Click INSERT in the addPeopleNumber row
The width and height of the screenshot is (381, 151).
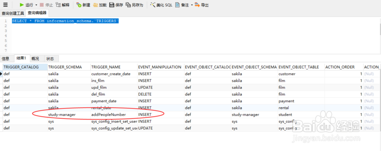point(161,115)
